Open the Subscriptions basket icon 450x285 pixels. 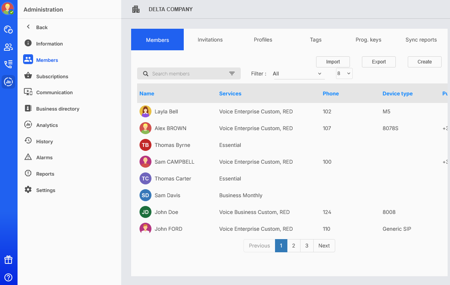(28, 76)
